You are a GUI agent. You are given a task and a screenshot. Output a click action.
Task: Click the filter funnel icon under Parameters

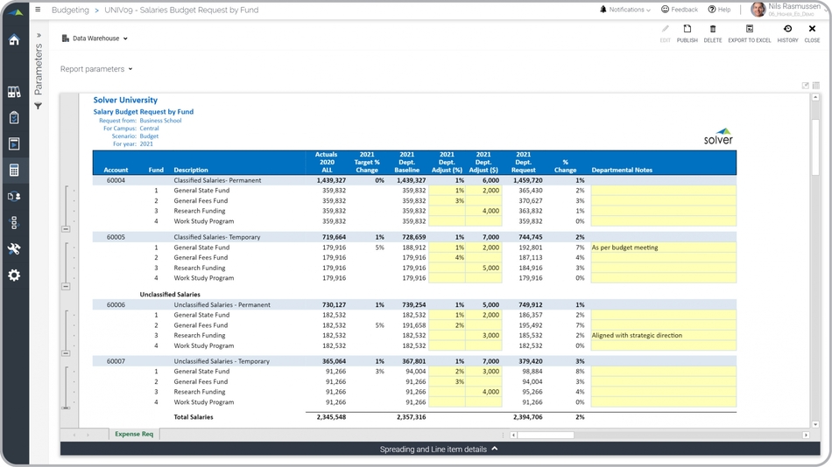coord(39,107)
